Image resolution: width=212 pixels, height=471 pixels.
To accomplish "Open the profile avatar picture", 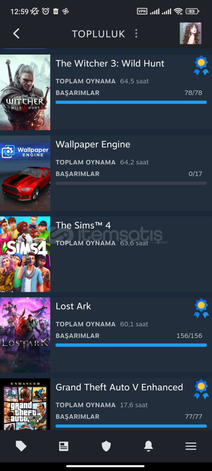I will click(x=190, y=33).
